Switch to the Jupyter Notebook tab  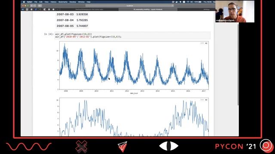click(148, 9)
